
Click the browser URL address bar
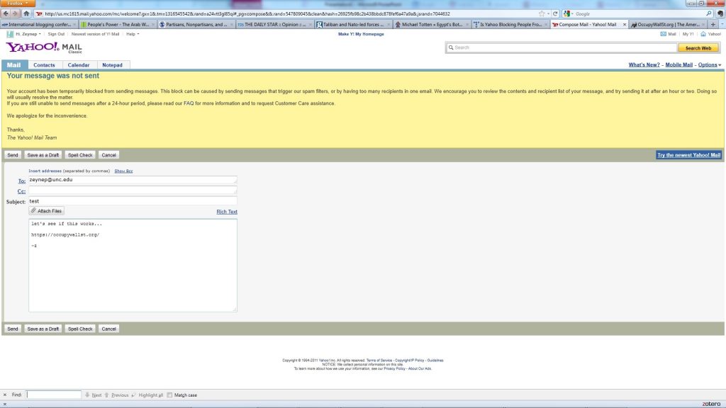[x=287, y=14]
